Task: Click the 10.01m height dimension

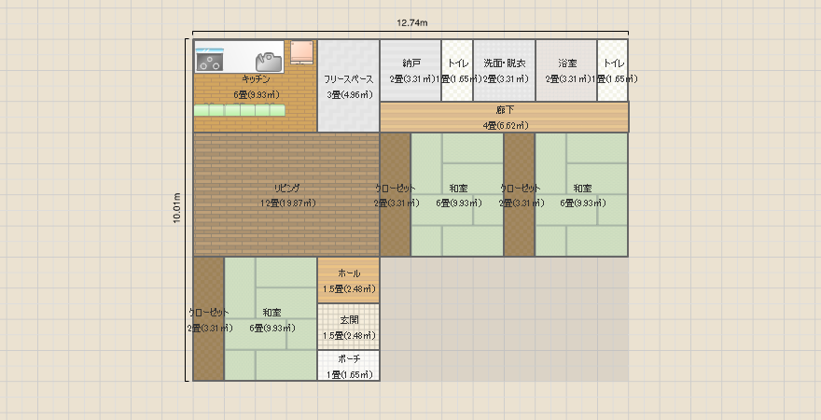Action: [x=177, y=208]
